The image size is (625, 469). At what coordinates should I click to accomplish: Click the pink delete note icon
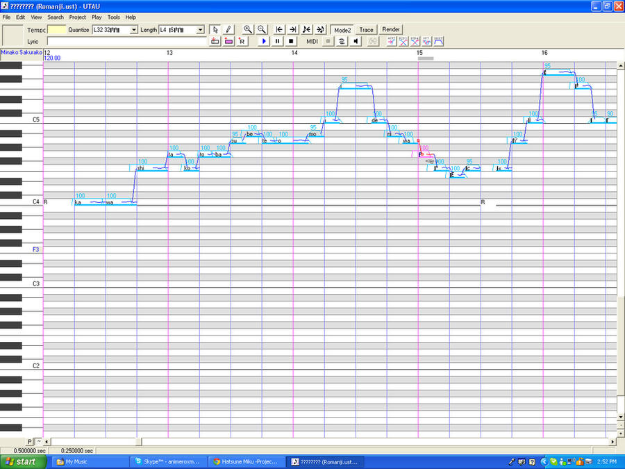[228, 41]
